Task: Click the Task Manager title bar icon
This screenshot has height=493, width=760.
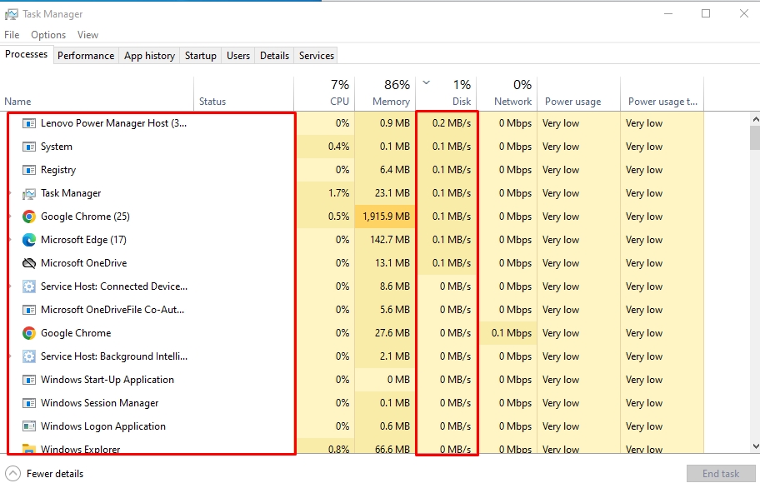Action: pos(11,14)
